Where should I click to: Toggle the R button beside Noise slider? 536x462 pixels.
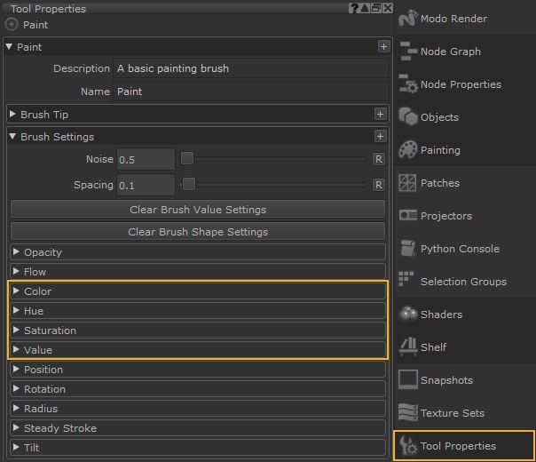pyautogui.click(x=378, y=159)
